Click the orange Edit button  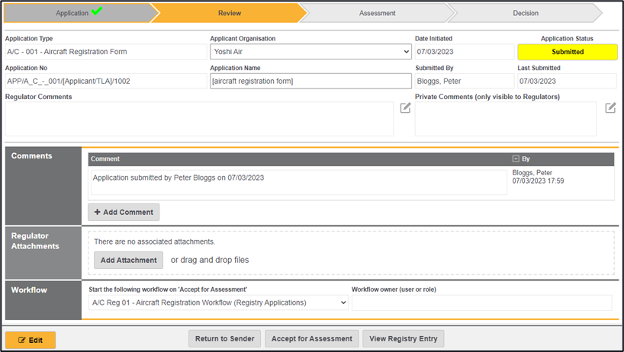(x=31, y=340)
